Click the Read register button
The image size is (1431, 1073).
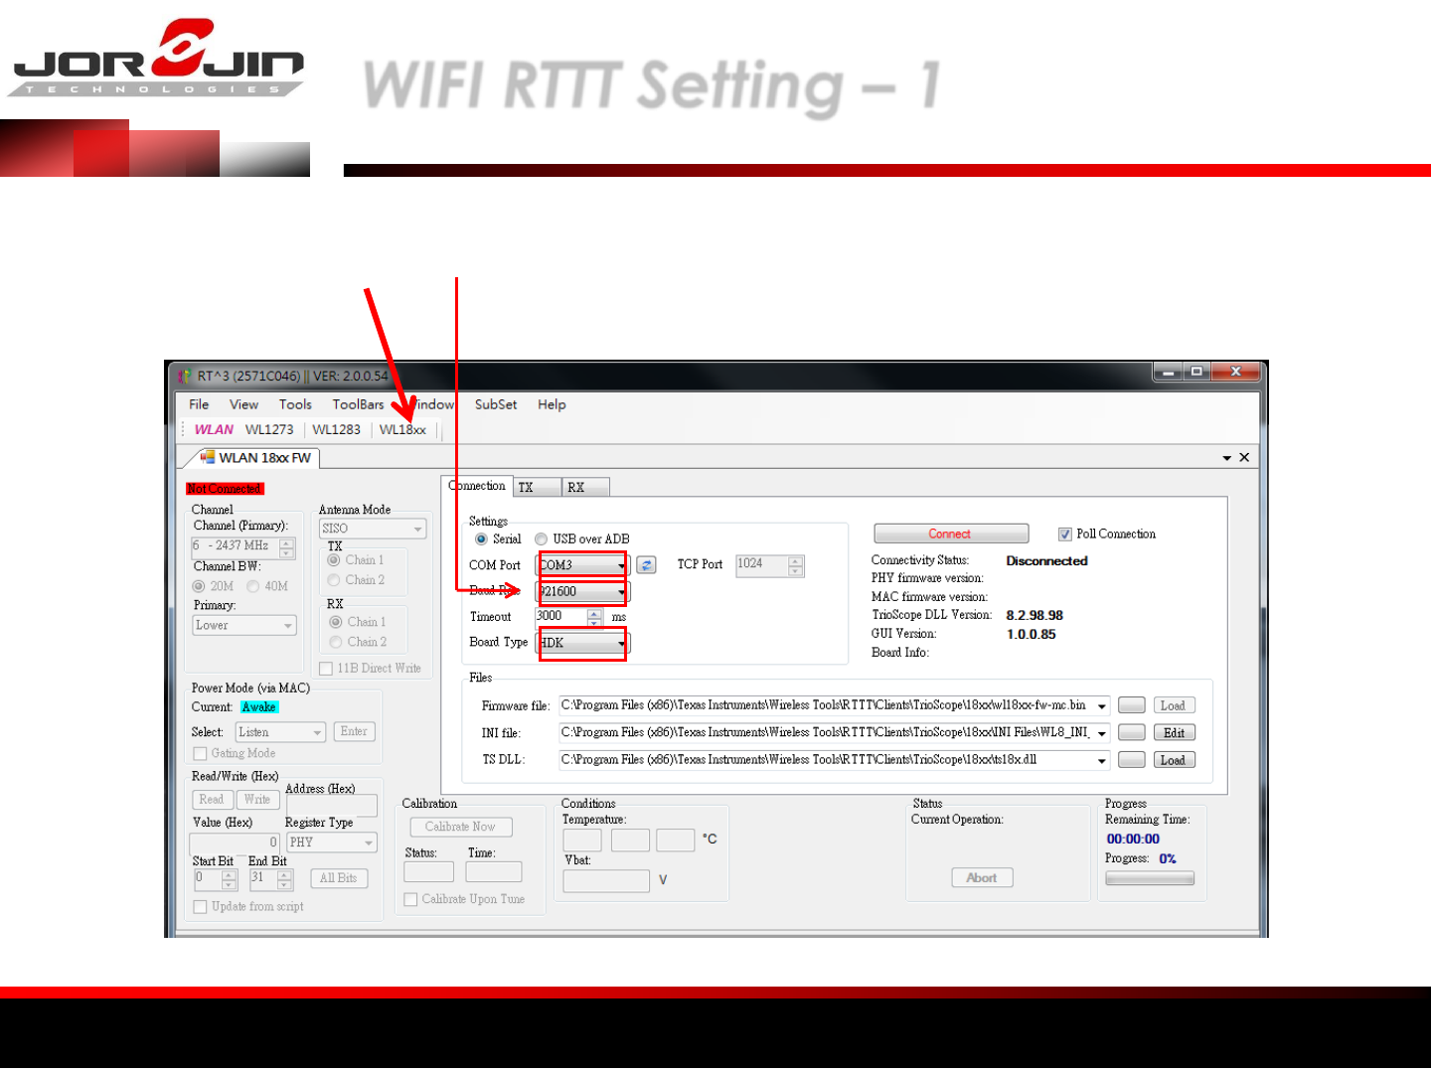point(212,800)
